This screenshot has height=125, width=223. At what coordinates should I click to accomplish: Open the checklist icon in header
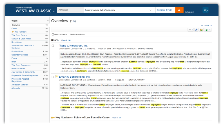pyautogui.click(x=206, y=10)
